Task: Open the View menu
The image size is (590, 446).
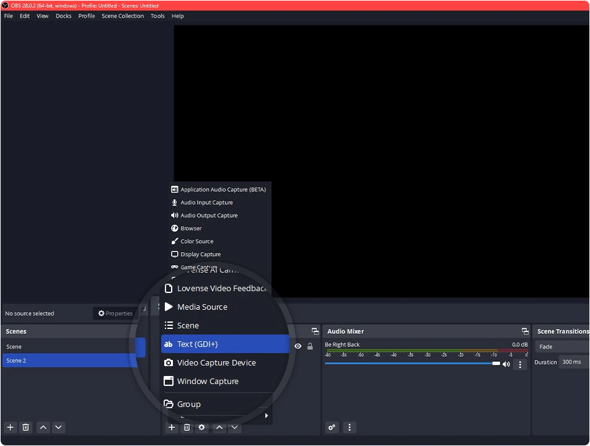Action: [43, 15]
